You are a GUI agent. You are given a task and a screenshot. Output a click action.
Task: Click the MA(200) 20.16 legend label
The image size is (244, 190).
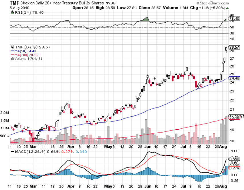tap(26, 55)
